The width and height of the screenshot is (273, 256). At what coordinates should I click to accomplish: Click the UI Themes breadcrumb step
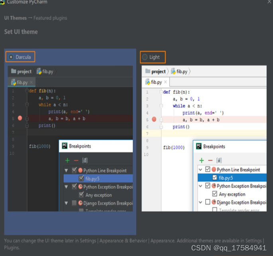(x=15, y=18)
